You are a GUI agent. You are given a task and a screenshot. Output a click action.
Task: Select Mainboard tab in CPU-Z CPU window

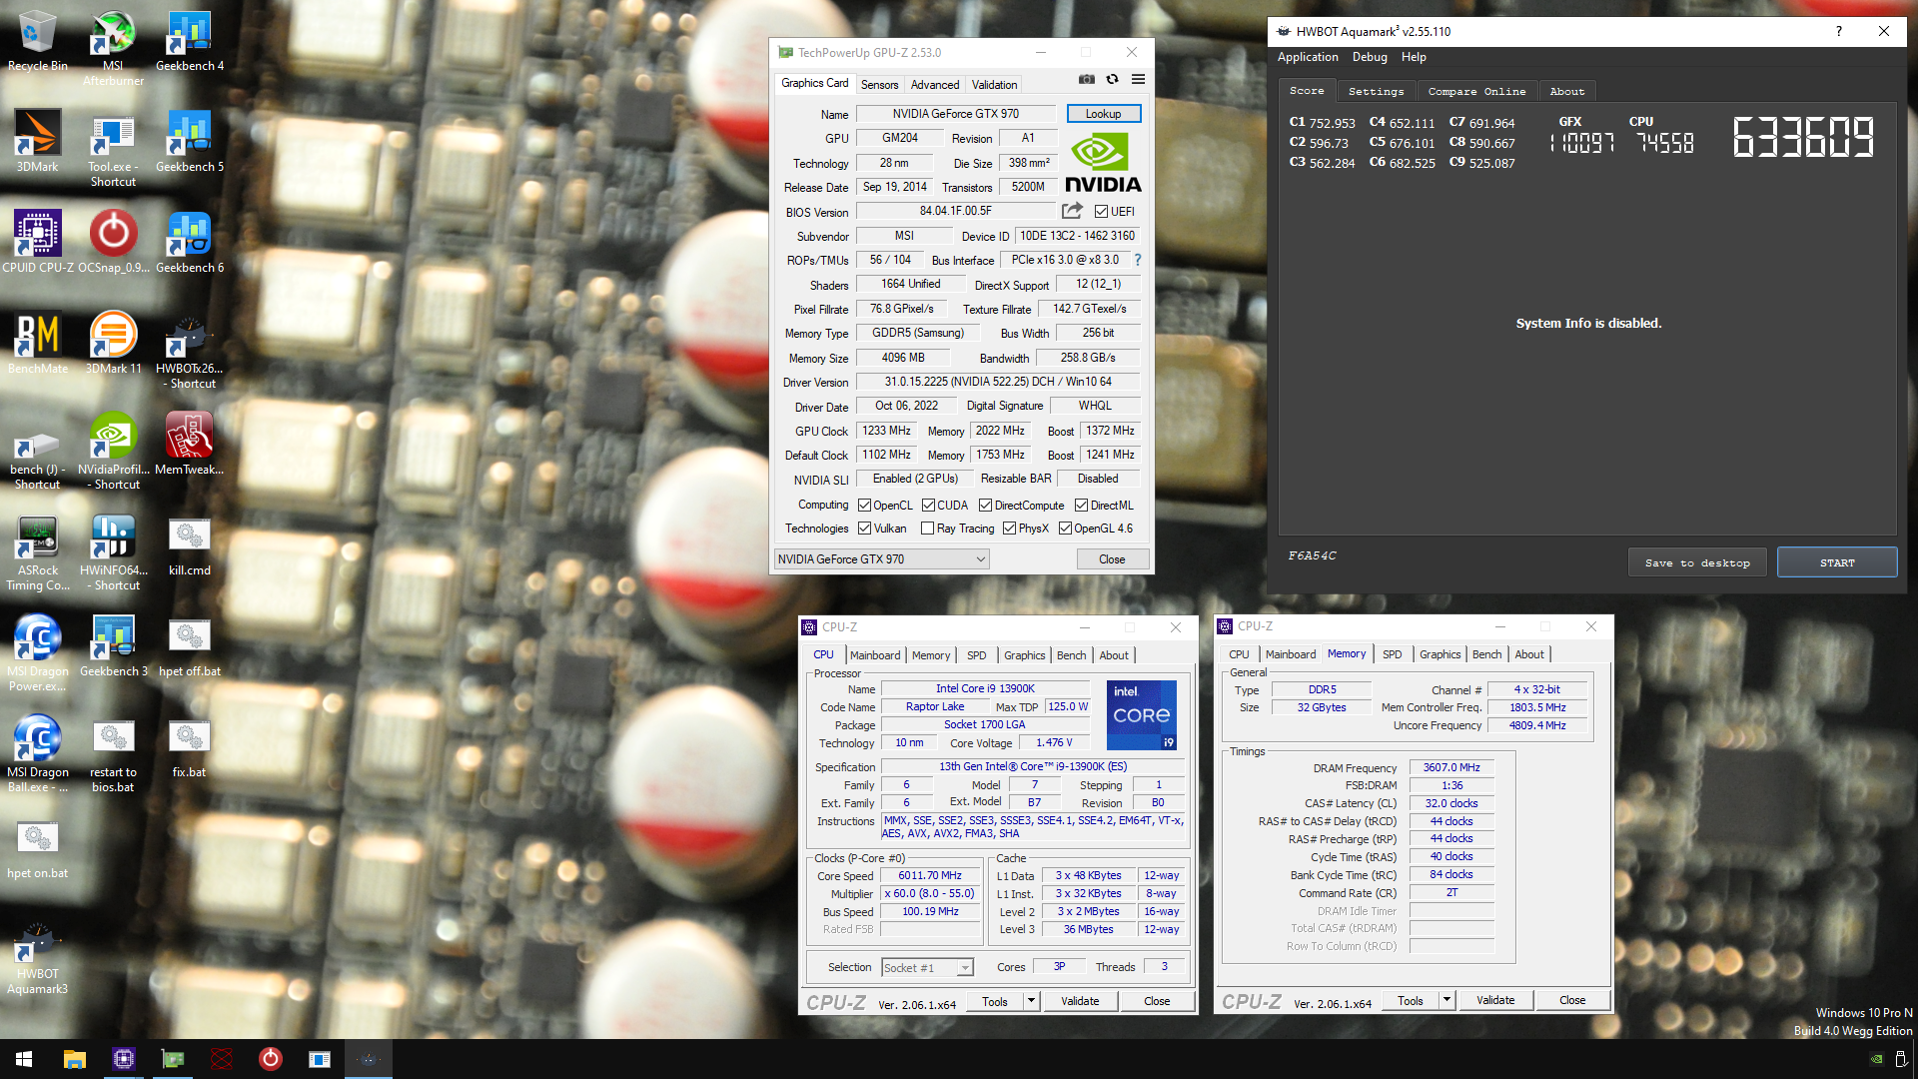874,655
